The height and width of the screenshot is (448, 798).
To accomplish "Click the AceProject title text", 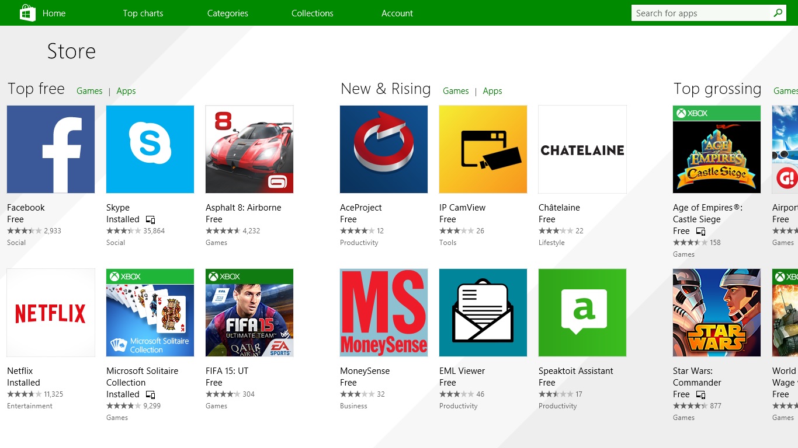I will (x=361, y=208).
